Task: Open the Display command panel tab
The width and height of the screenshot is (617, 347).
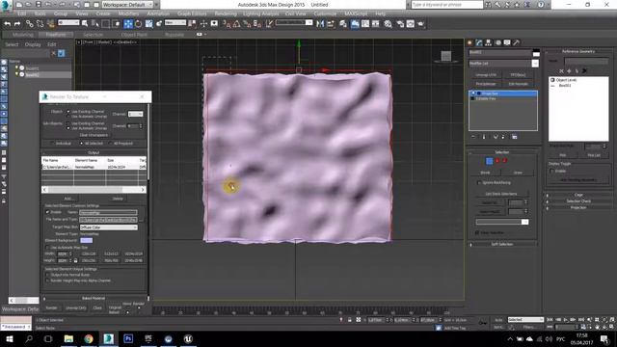Action: pyautogui.click(x=507, y=42)
